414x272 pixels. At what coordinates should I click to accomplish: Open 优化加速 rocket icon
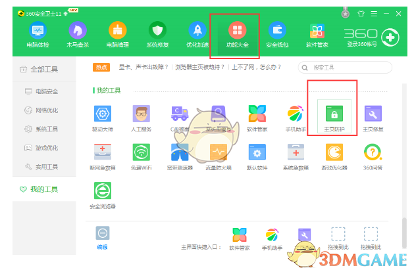pyautogui.click(x=197, y=35)
